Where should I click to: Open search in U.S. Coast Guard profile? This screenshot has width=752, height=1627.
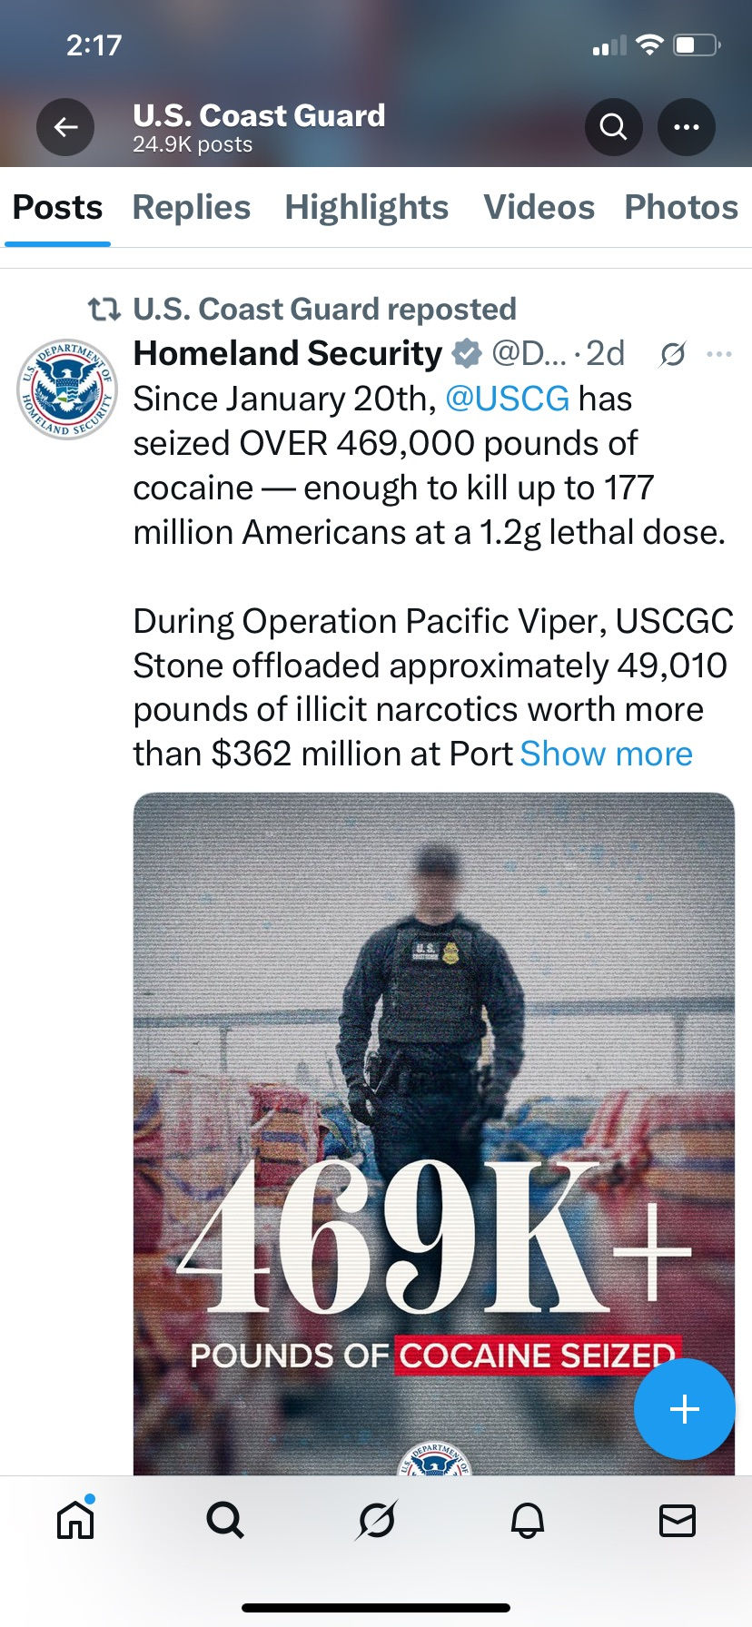(614, 127)
